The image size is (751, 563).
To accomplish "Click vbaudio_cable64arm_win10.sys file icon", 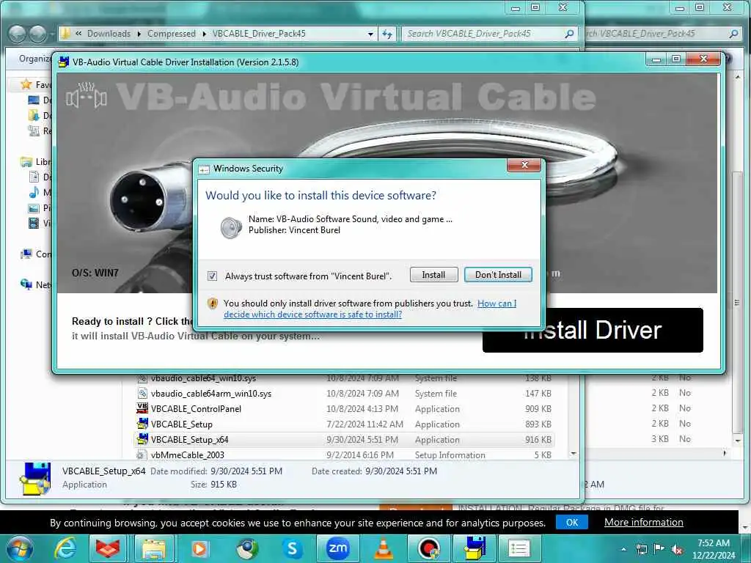I will pos(142,394).
